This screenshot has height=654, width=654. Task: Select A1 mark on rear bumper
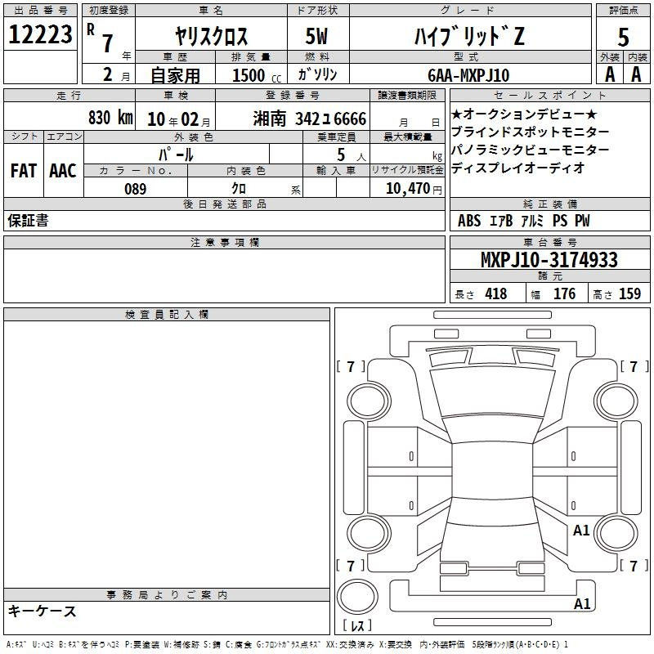click(x=582, y=603)
